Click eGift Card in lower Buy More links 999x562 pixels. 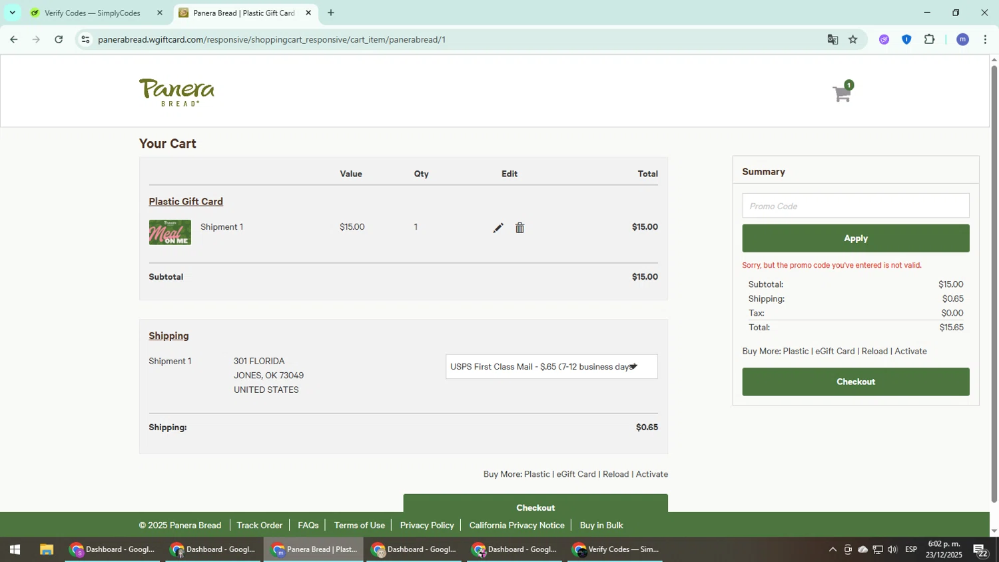(576, 474)
